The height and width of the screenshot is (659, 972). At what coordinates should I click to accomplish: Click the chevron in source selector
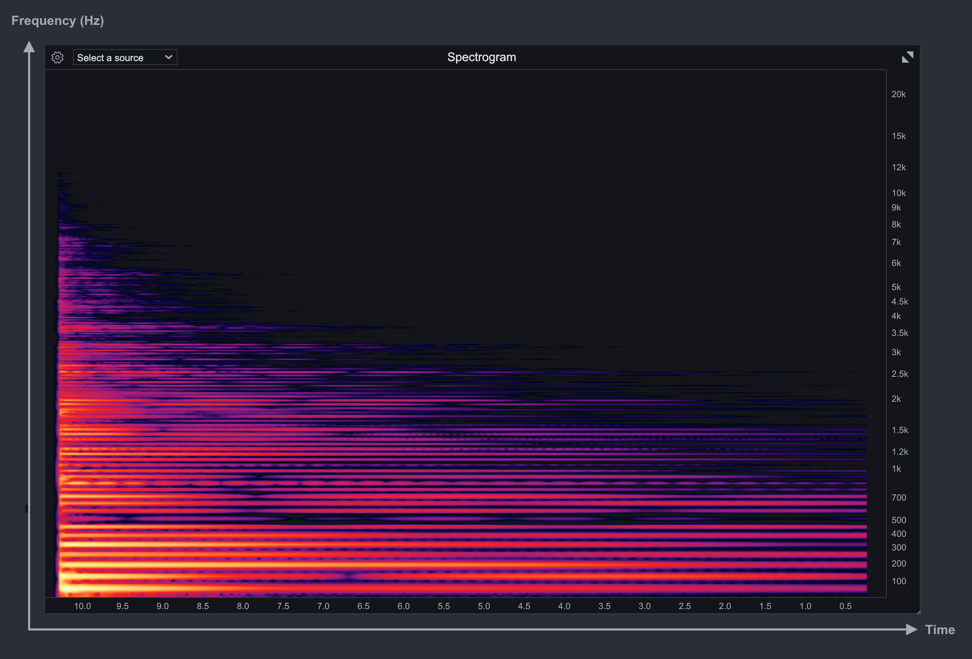pos(169,57)
